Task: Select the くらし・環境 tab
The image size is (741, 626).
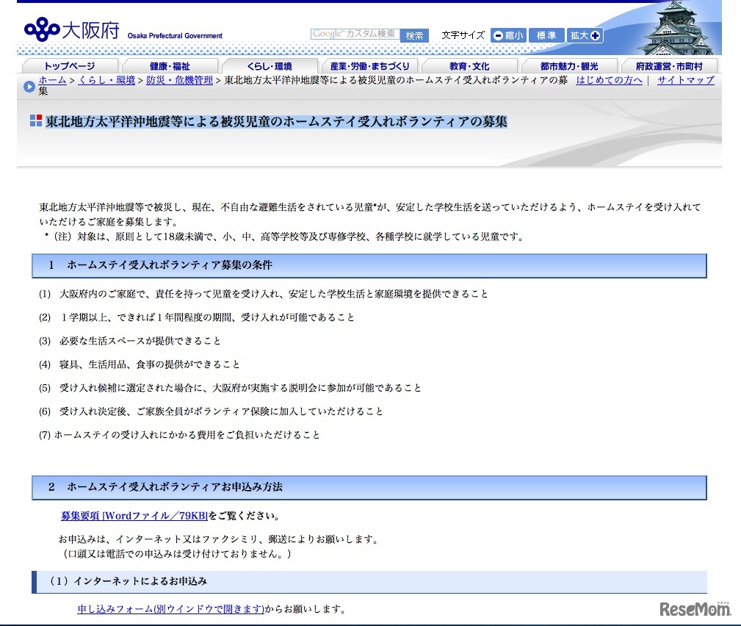Action: [x=270, y=66]
